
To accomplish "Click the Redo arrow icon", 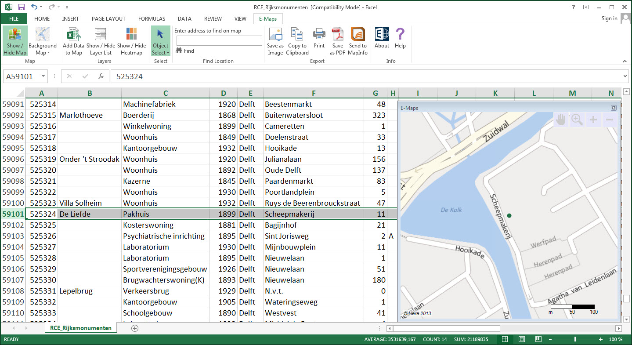I will click(51, 7).
